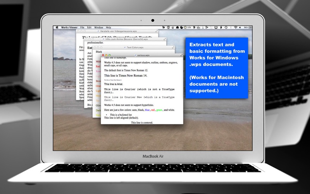Click the bold Courier line of text

coord(139,91)
